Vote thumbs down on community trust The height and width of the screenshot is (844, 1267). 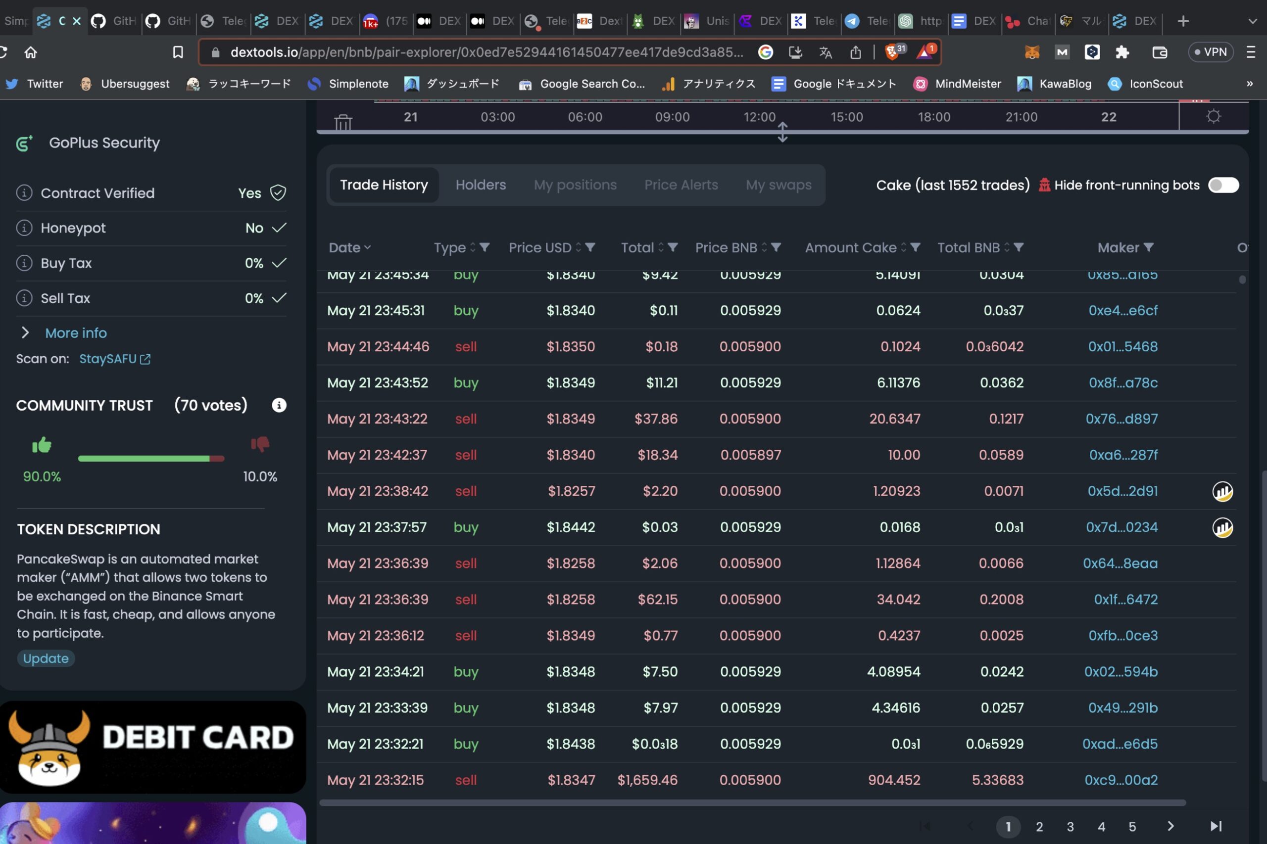click(260, 444)
